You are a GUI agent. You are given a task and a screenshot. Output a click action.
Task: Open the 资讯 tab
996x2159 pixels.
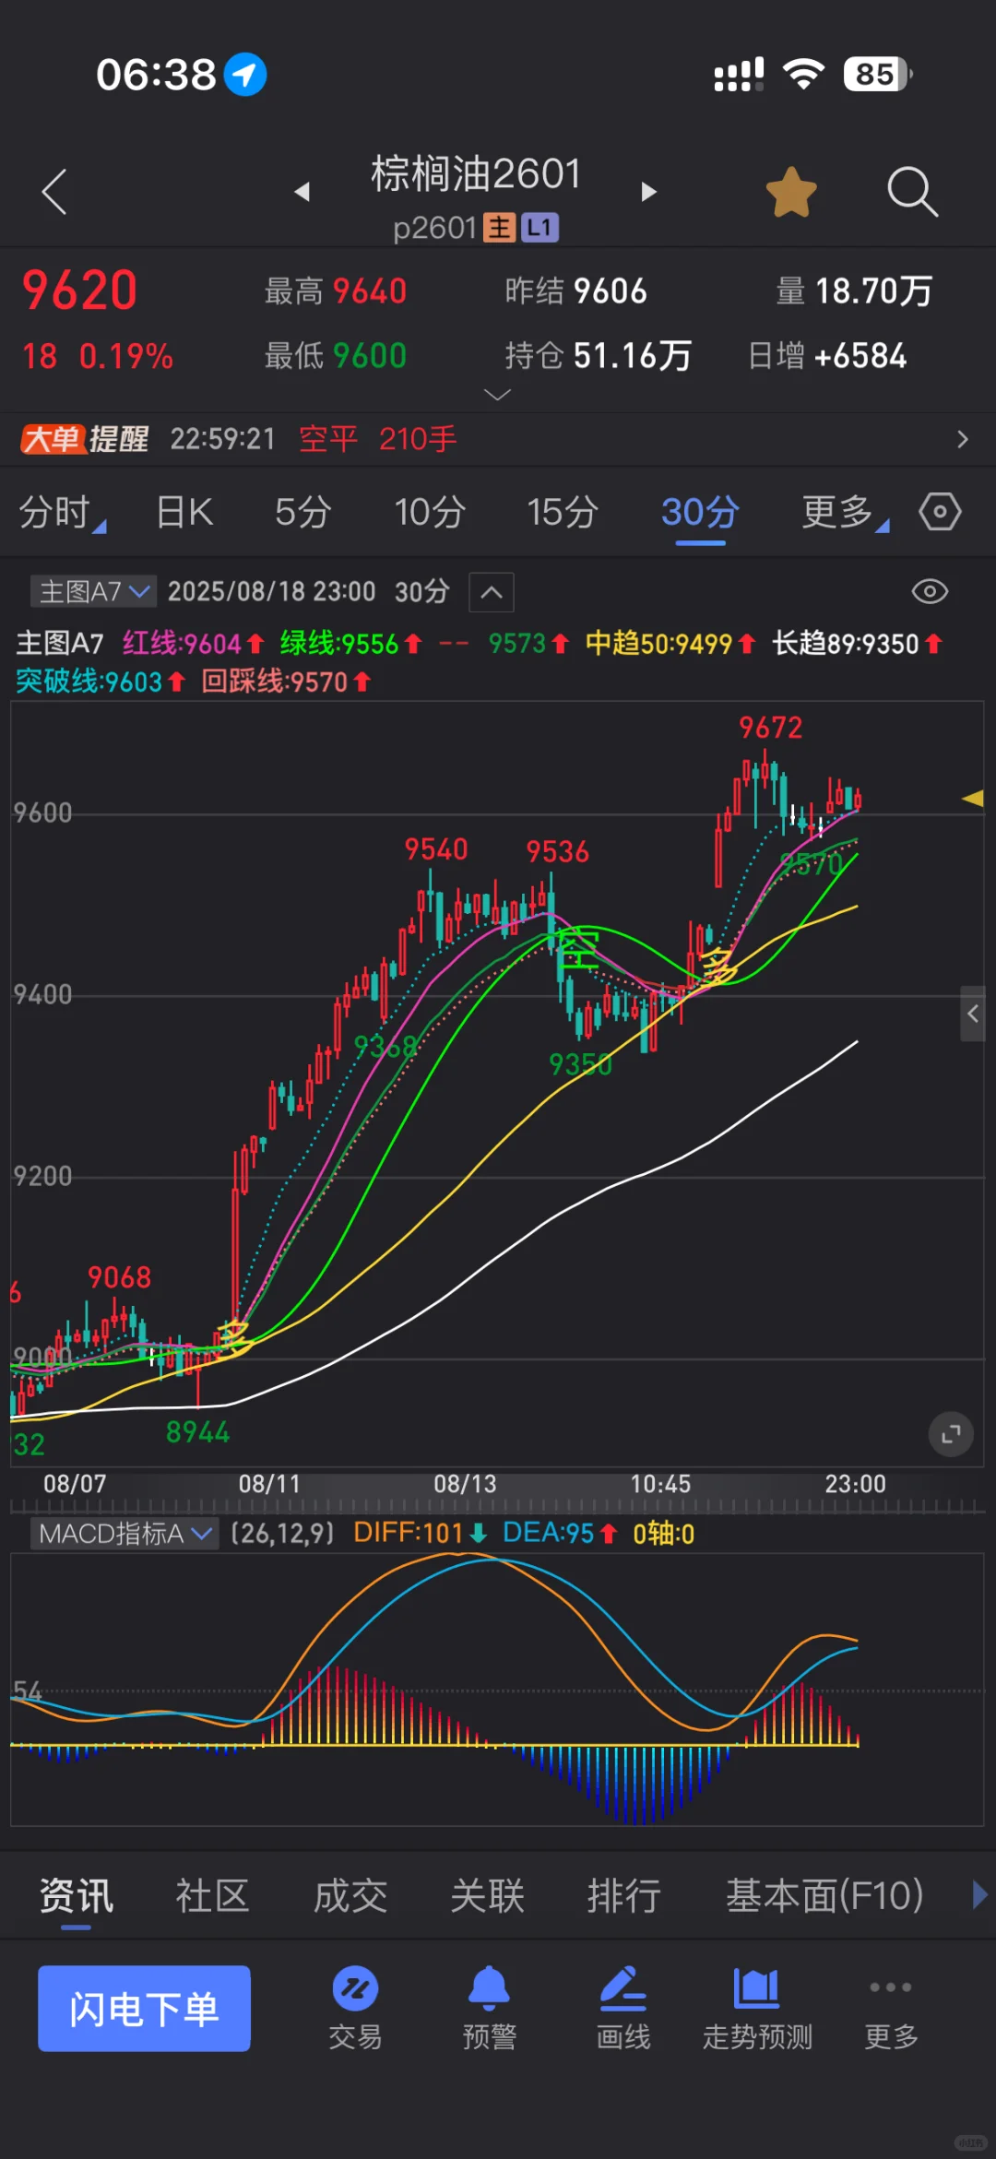pos(77,1896)
